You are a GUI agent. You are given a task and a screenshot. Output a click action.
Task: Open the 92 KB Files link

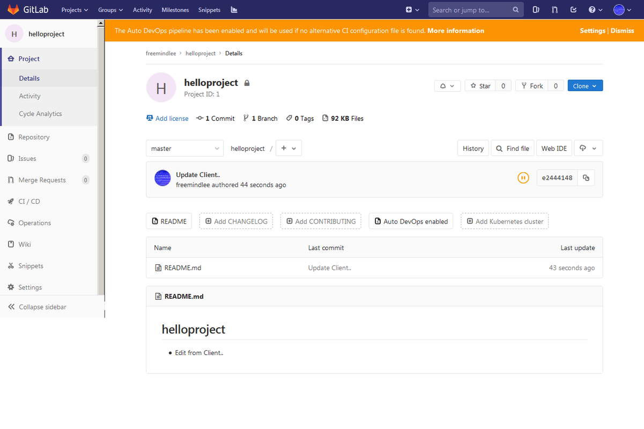343,119
